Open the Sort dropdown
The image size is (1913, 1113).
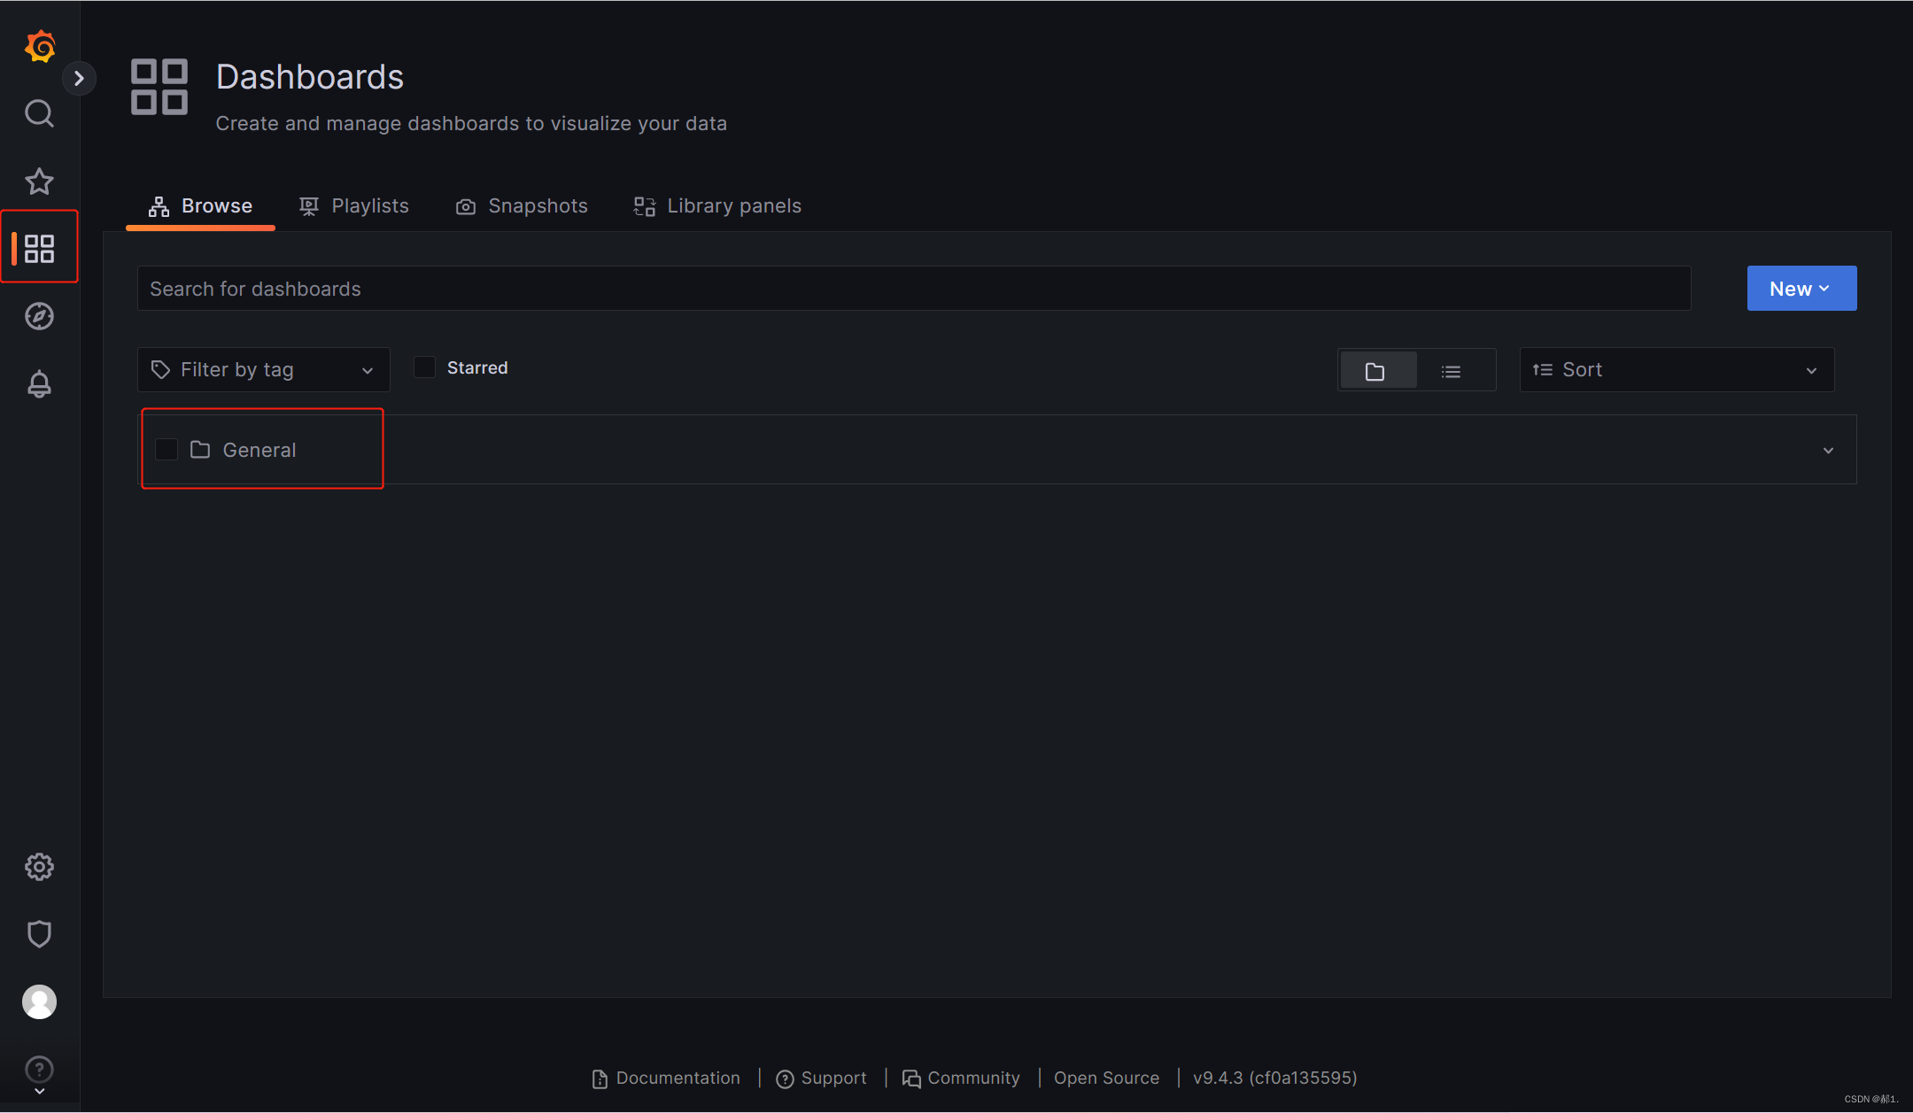coord(1676,370)
